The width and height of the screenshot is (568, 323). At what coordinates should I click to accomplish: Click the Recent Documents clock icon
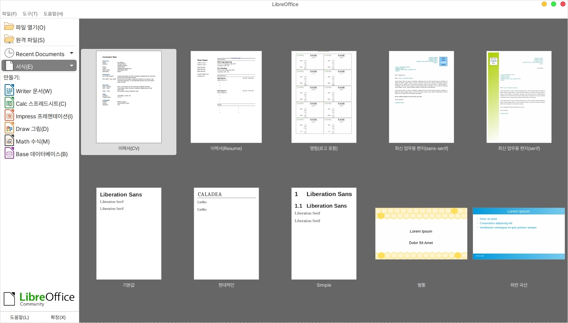click(x=9, y=53)
